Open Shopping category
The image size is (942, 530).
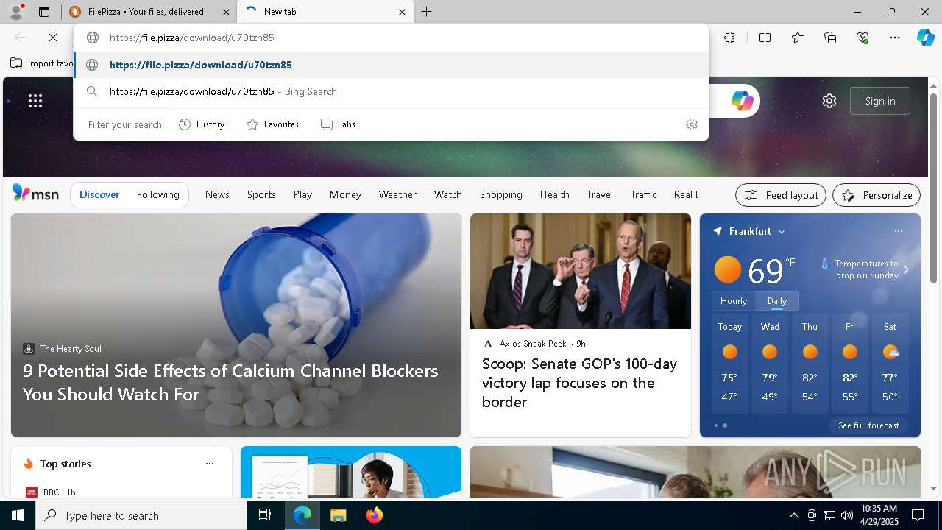(500, 194)
